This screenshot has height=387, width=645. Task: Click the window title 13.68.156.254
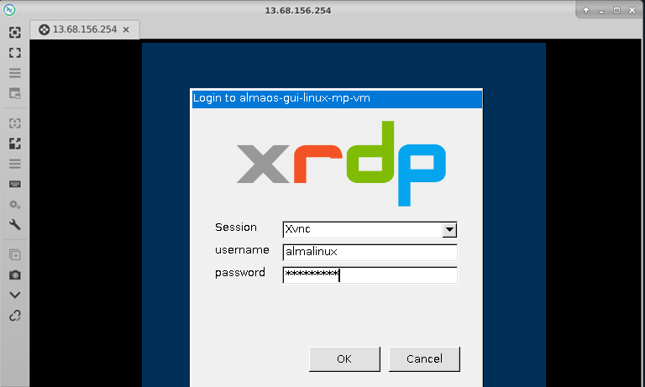point(298,10)
